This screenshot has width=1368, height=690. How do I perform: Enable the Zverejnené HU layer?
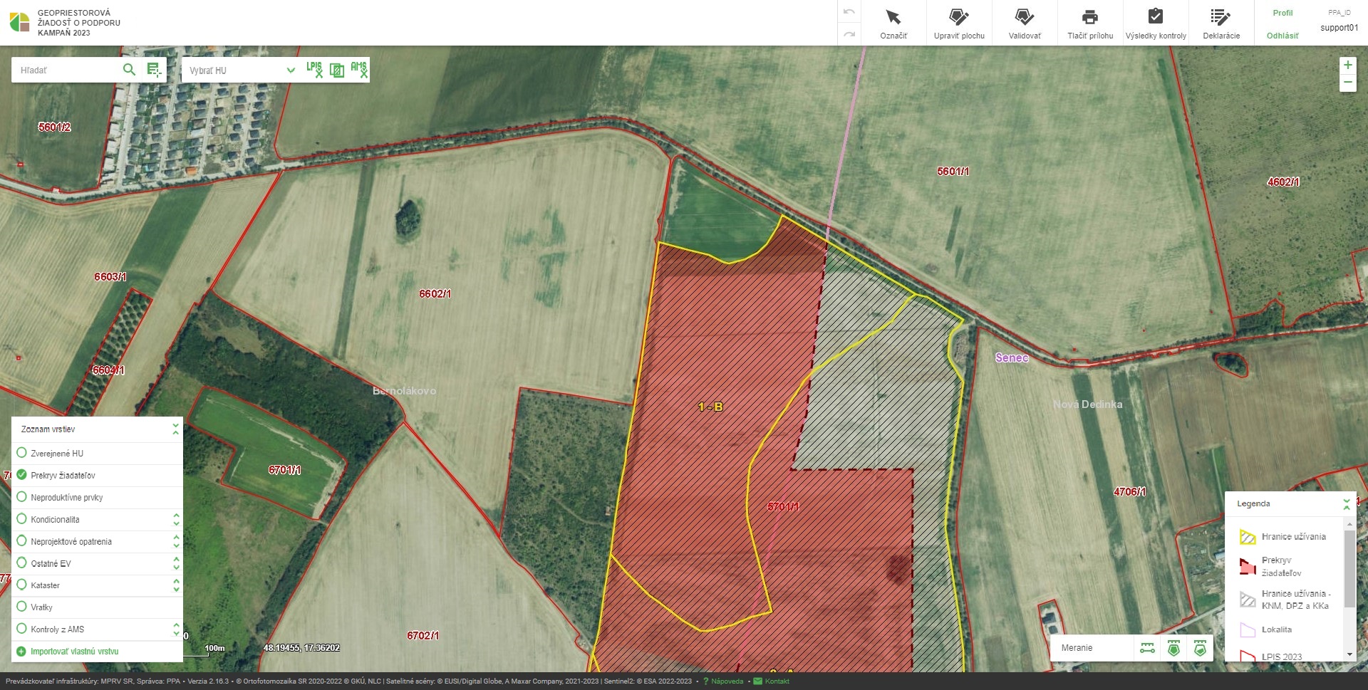21,453
